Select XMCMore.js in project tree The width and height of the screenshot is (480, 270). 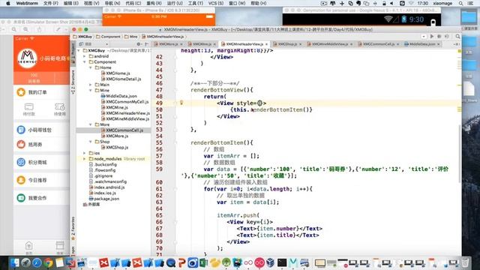(x=115, y=136)
